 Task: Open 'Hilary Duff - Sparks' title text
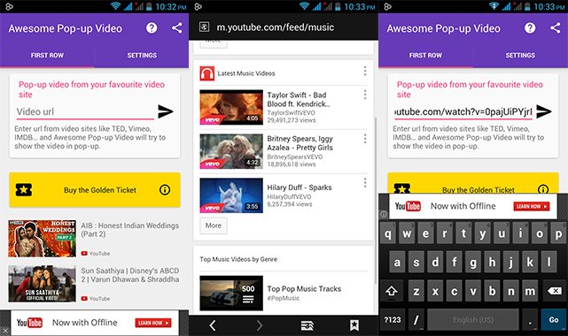(300, 187)
